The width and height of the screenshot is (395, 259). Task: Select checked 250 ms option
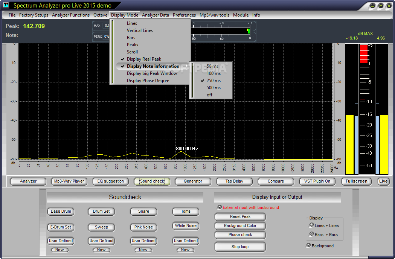(213, 81)
